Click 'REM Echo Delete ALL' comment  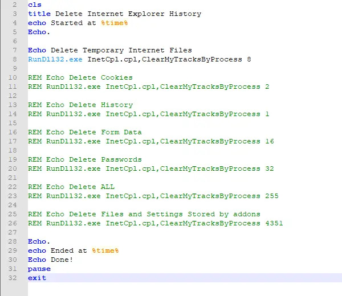[x=71, y=187]
